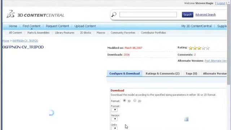
Task: Open the Format dropdown
Action: pyautogui.click(x=114, y=110)
